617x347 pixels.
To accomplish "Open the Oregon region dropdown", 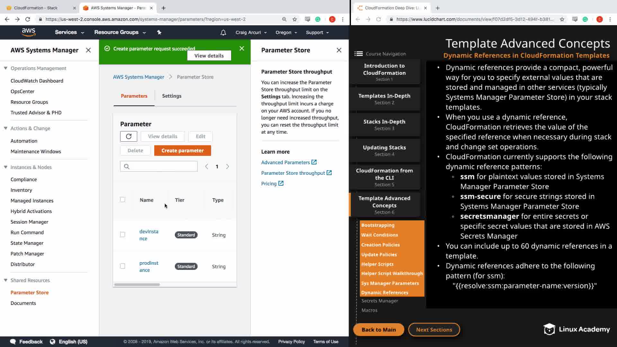I will tap(286, 32).
